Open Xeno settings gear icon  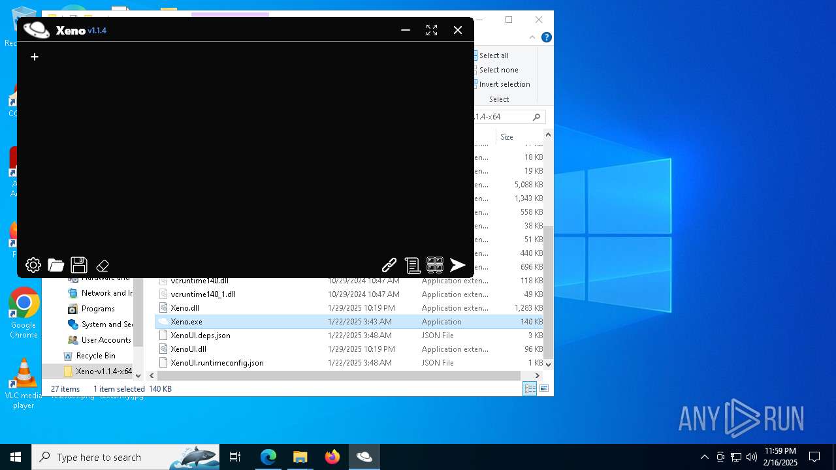click(33, 265)
